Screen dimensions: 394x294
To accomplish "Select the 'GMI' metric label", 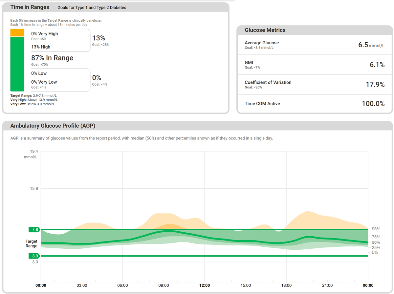I will pos(249,63).
